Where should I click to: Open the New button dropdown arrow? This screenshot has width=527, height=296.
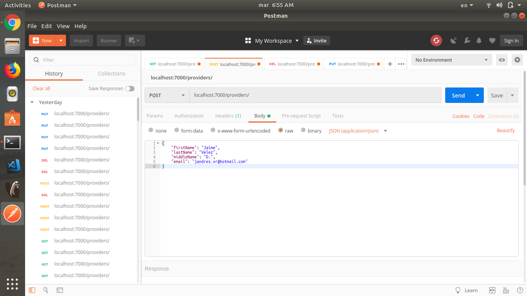coord(61,40)
